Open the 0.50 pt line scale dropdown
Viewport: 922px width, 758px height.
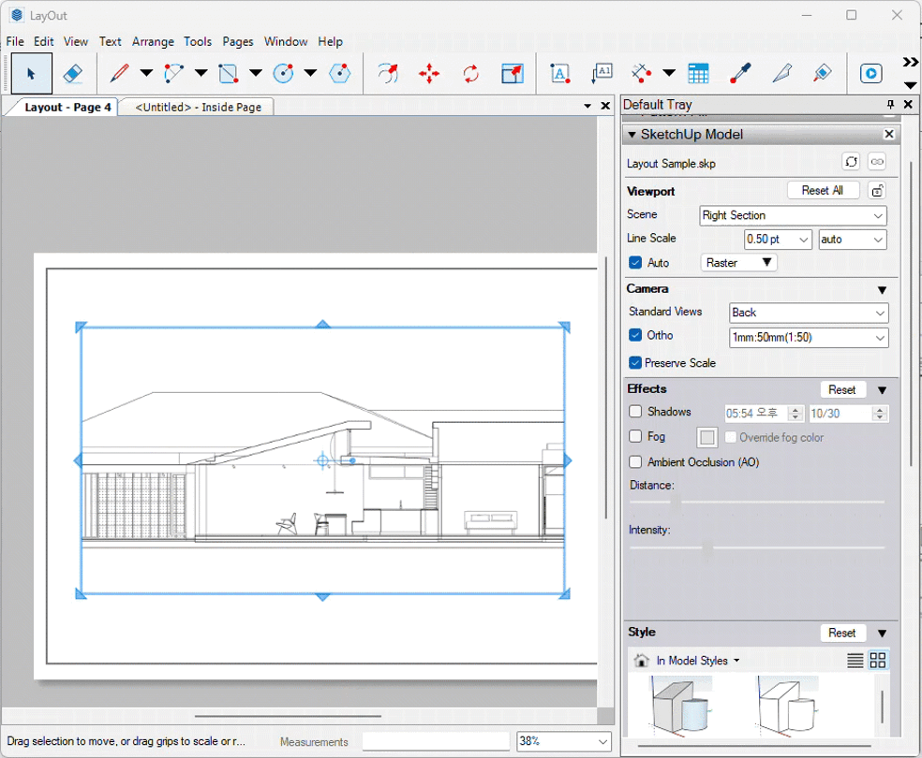click(778, 239)
